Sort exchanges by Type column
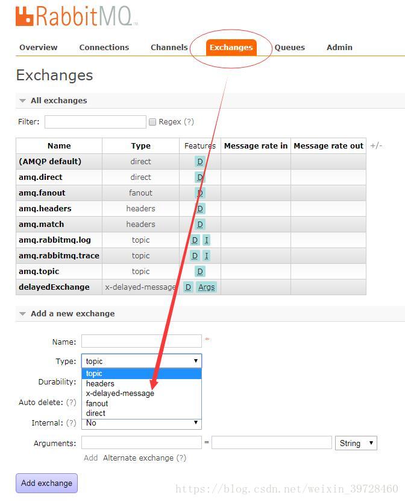 point(140,145)
